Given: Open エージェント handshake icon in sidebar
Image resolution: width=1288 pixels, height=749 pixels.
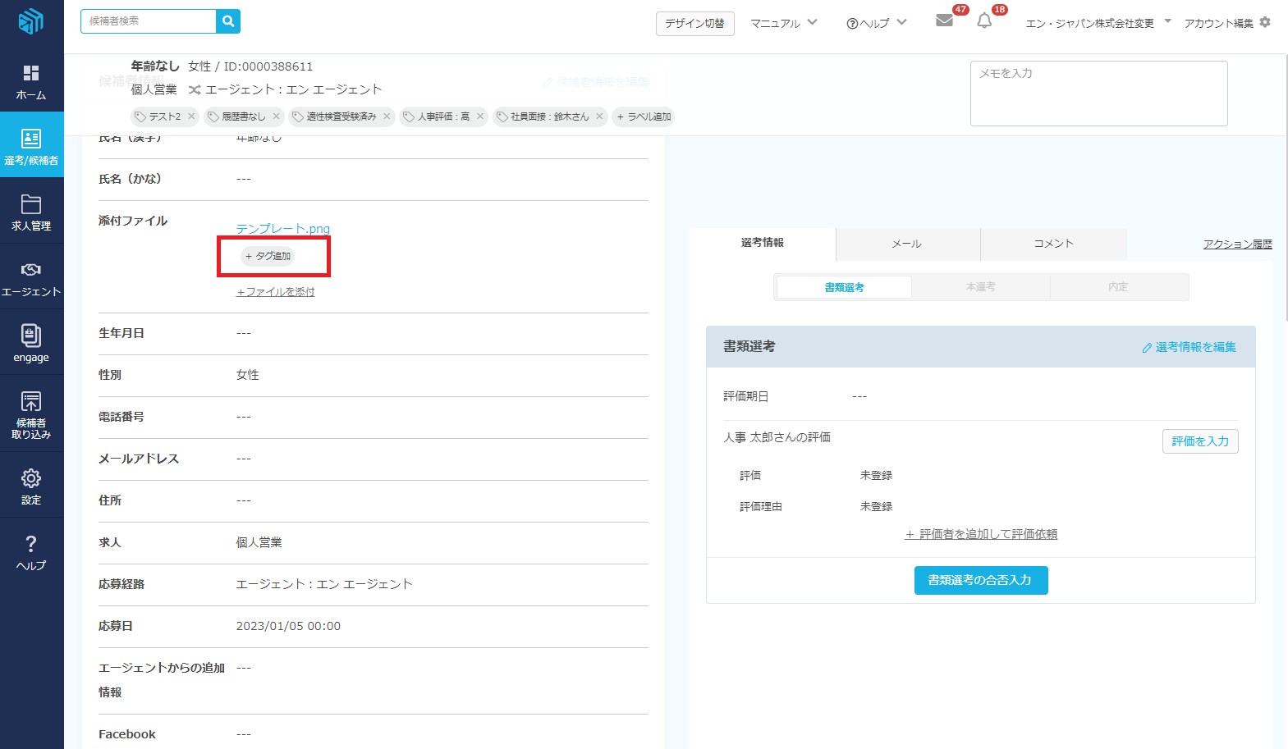Looking at the screenshot, I should (31, 278).
